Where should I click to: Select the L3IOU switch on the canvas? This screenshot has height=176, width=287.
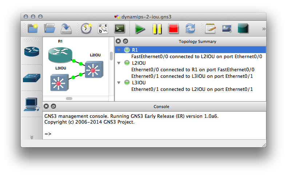tap(60, 83)
